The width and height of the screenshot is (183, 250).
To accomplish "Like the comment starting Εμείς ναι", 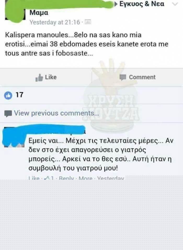I will pos(34,178).
